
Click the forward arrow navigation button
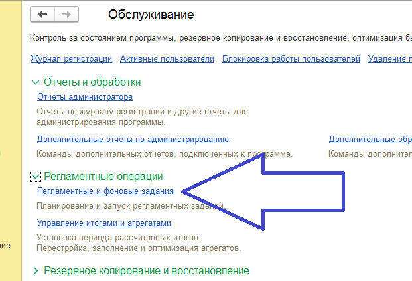[x=65, y=15]
